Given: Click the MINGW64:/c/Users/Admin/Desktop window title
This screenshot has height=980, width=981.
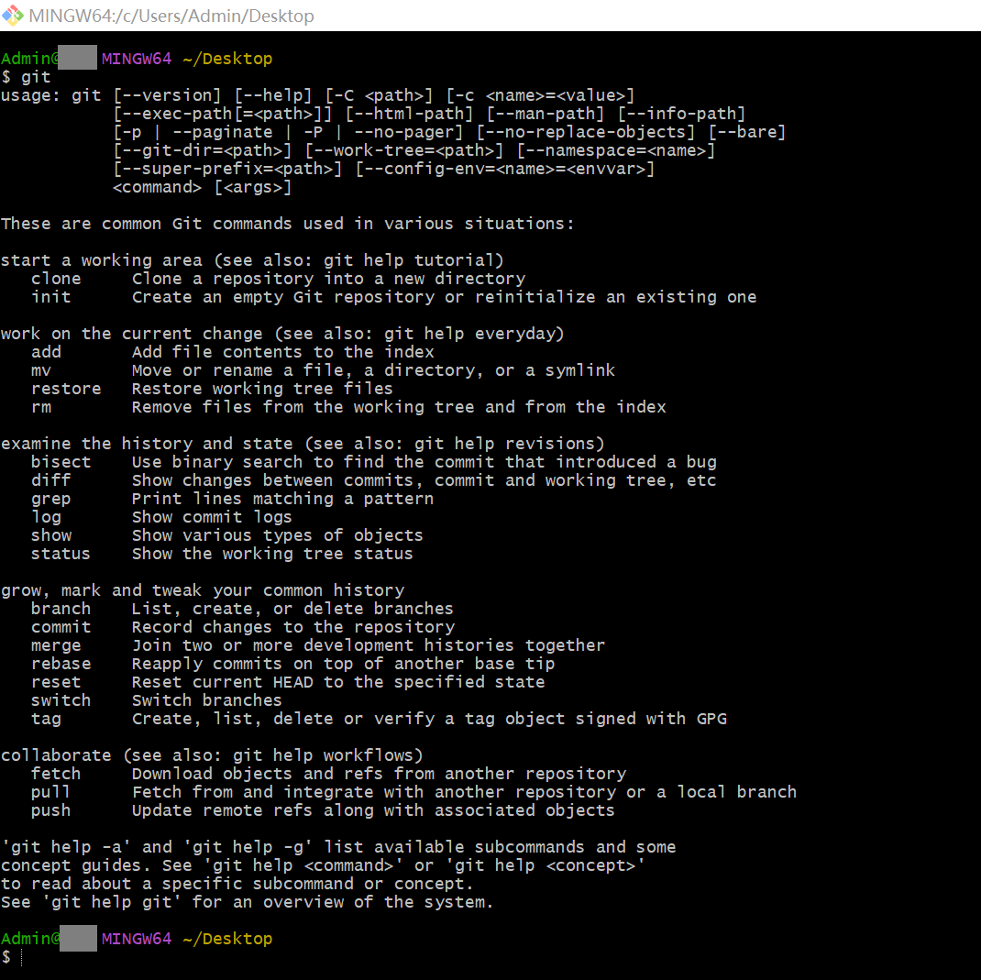Looking at the screenshot, I should coord(171,16).
